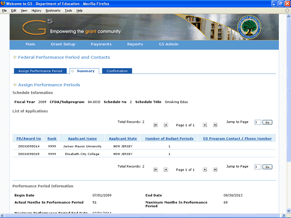
Task: Open the G5 Admin navigation item
Action: click(x=169, y=44)
